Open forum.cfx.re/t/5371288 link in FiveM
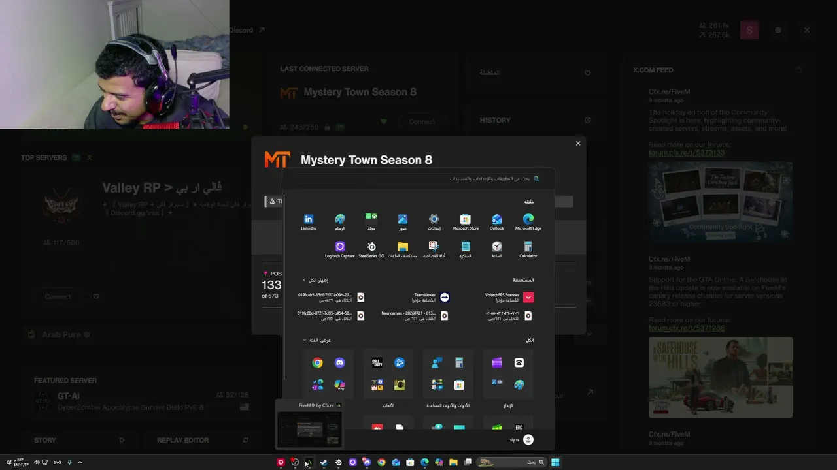 tap(687, 328)
